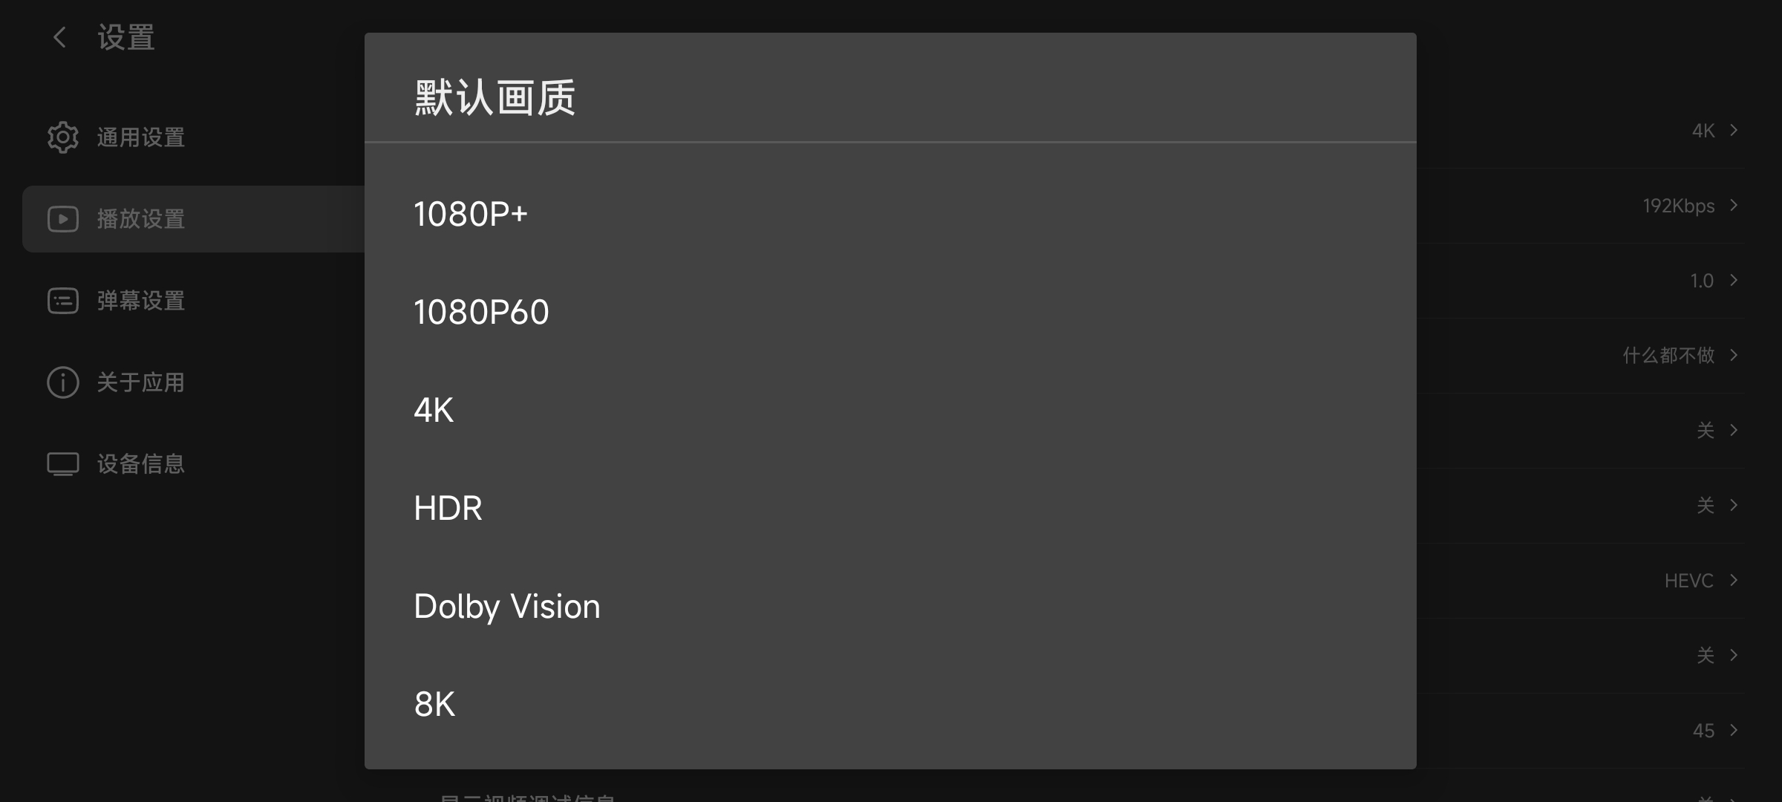Select 1080P+ as default quality
Screen dimensions: 1782x802
[471, 215]
